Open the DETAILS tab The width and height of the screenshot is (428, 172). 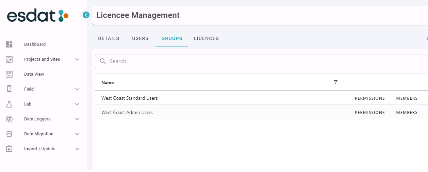click(109, 38)
